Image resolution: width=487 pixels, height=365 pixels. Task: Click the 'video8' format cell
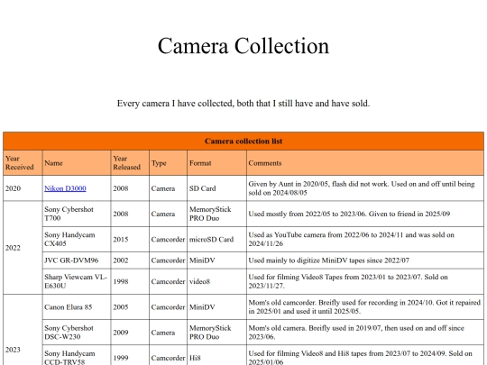coord(216,281)
